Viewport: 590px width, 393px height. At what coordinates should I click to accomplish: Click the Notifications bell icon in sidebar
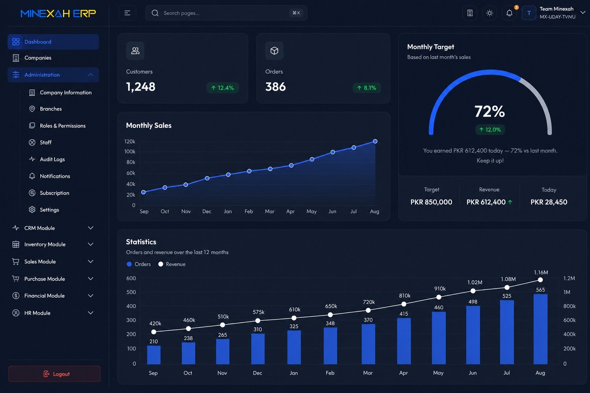tap(32, 176)
